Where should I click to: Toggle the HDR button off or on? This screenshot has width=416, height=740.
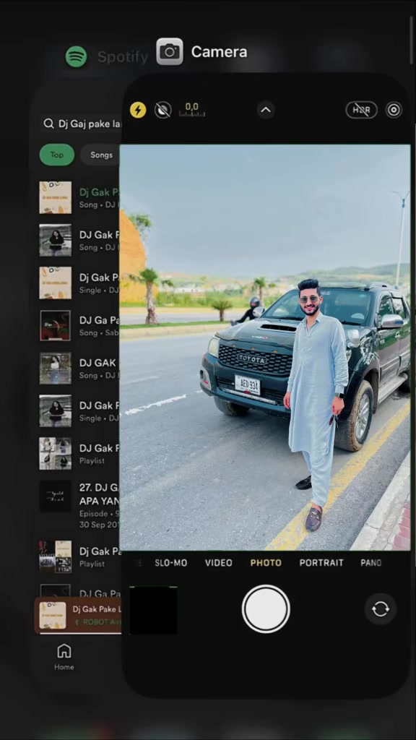[x=361, y=110]
